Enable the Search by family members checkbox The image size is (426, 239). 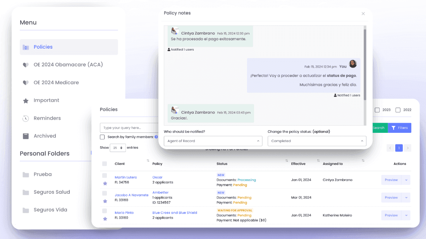point(102,137)
